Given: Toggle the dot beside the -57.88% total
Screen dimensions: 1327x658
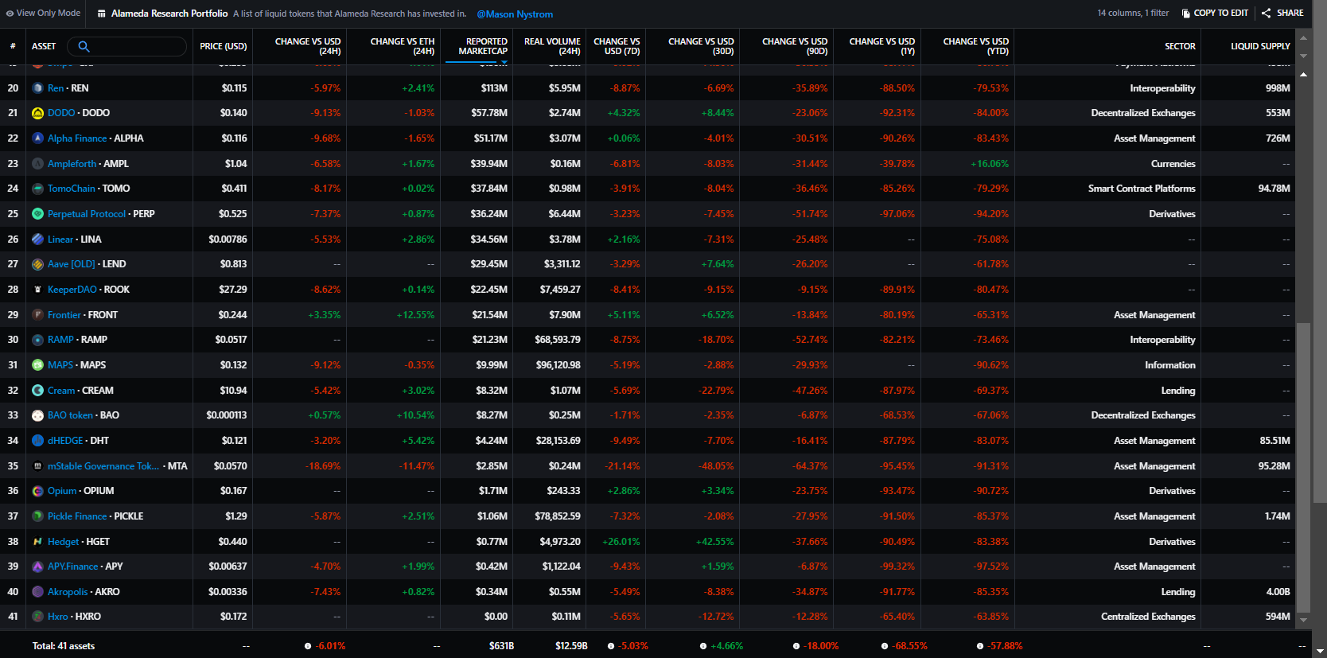Looking at the screenshot, I should [x=979, y=646].
